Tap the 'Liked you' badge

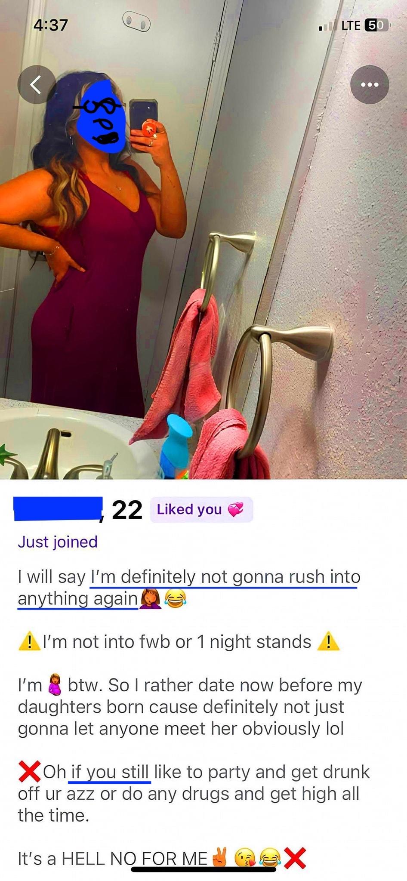201,510
